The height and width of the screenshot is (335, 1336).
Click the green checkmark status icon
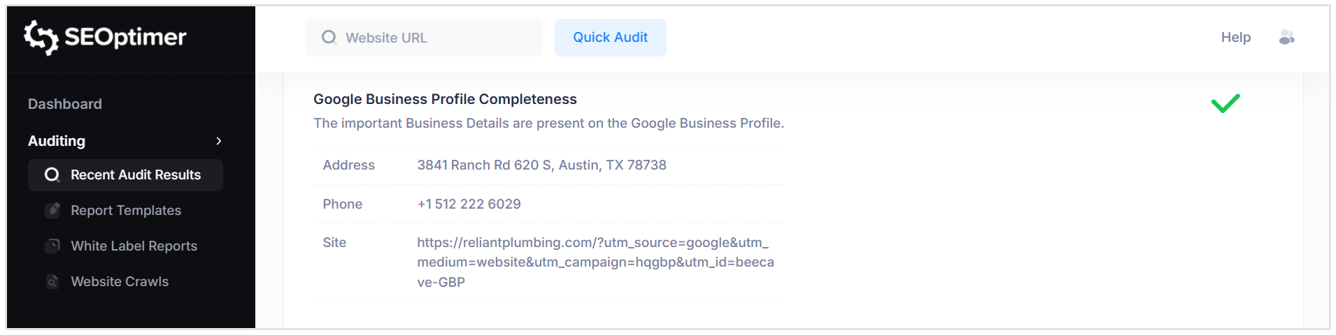[1225, 103]
